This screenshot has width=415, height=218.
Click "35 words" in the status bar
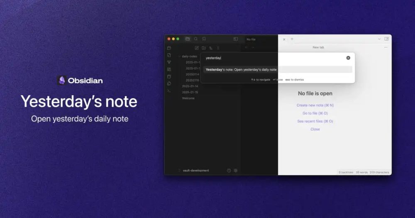(x=361, y=172)
